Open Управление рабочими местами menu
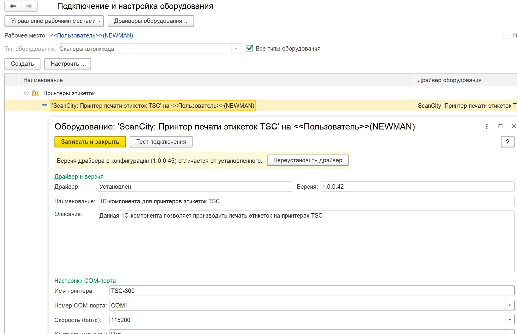This screenshot has height=334, width=517. click(x=54, y=21)
